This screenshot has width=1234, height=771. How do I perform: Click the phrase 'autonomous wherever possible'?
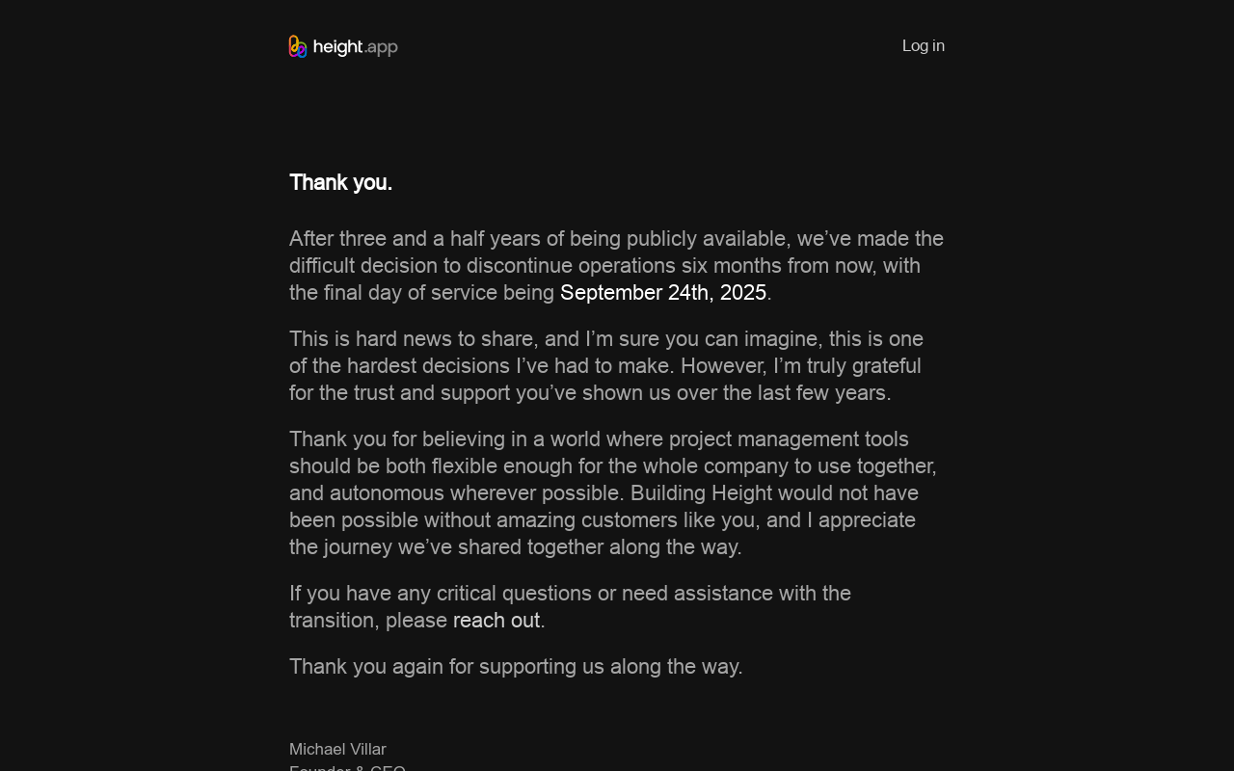click(476, 493)
